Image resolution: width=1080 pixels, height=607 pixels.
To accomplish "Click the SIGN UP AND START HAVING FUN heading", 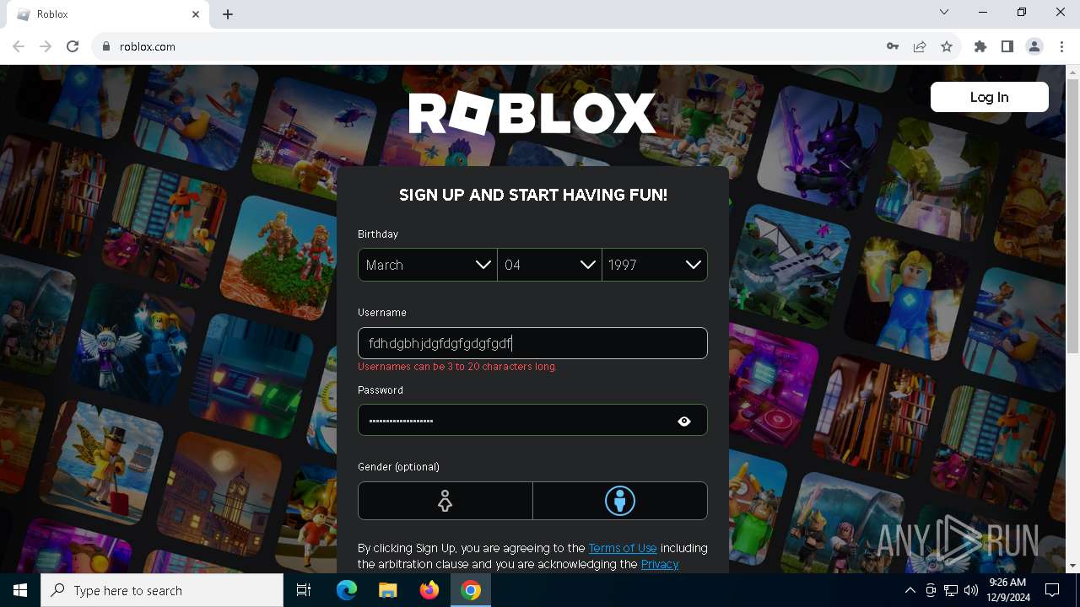I will pos(533,195).
